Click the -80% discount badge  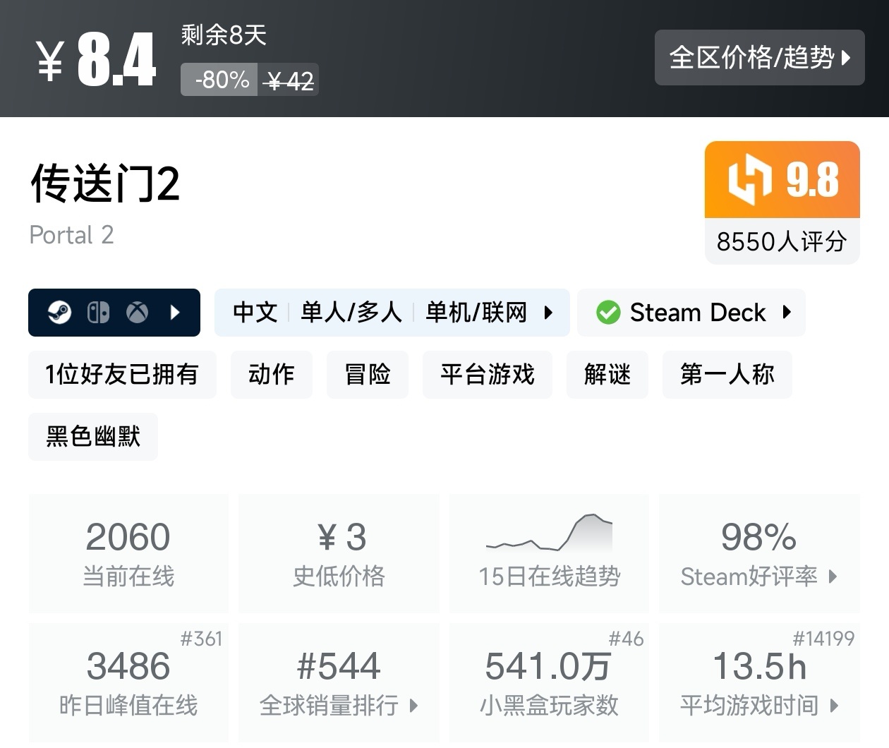point(219,80)
